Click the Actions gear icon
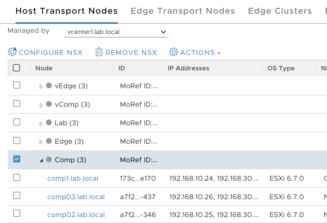 tap(173, 52)
